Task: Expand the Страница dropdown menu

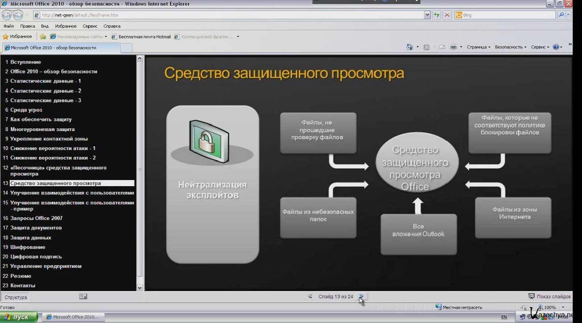Action: tap(478, 47)
